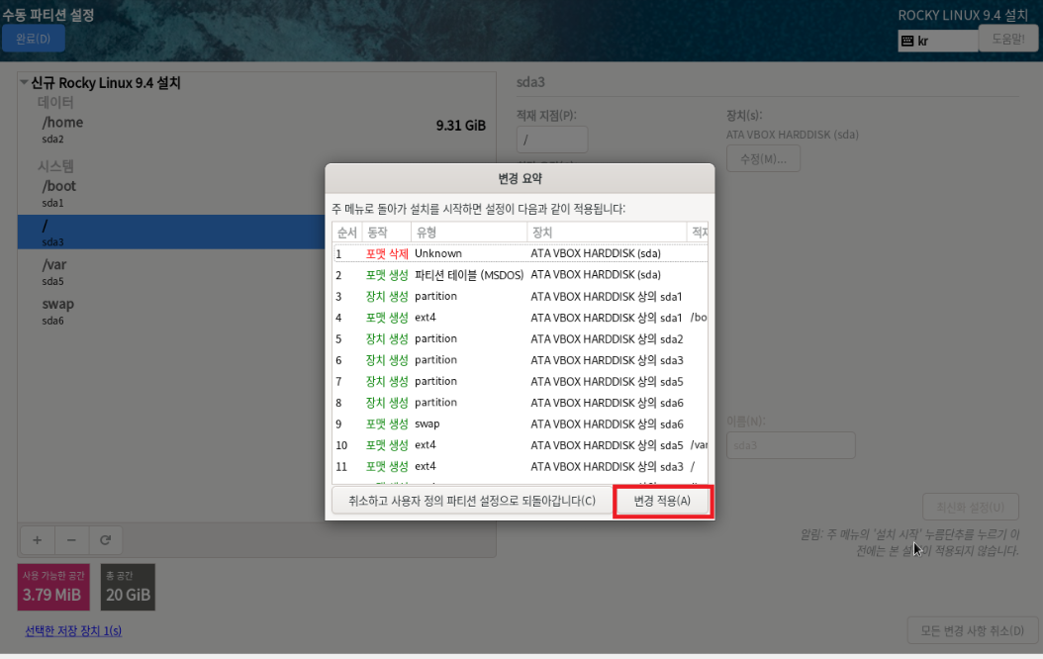Click the 변경 적용(A) button
This screenshot has width=1043, height=659.
[x=662, y=501]
